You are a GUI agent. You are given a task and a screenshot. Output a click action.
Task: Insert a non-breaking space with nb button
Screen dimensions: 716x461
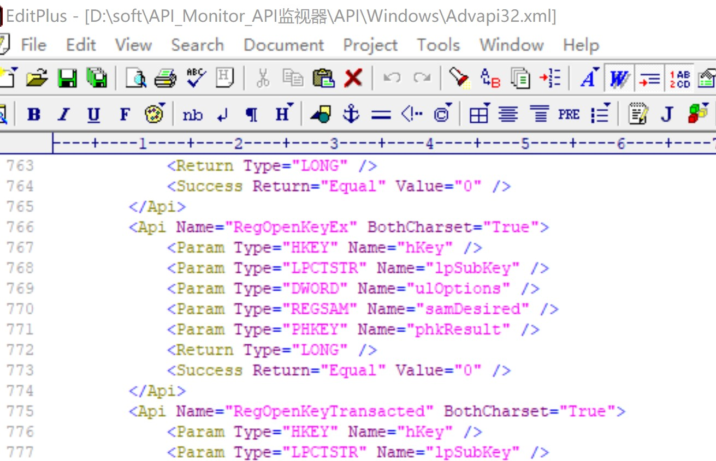194,114
